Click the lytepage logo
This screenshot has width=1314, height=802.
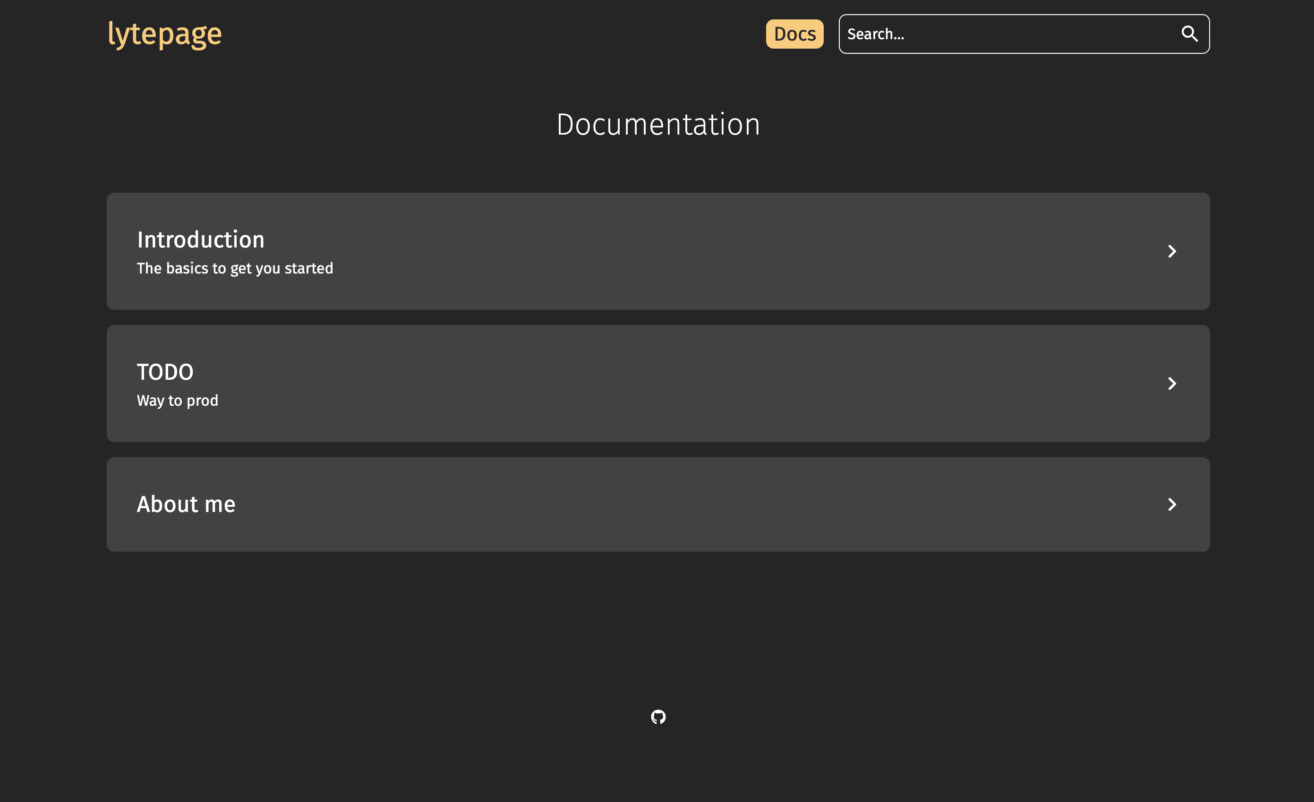point(164,34)
